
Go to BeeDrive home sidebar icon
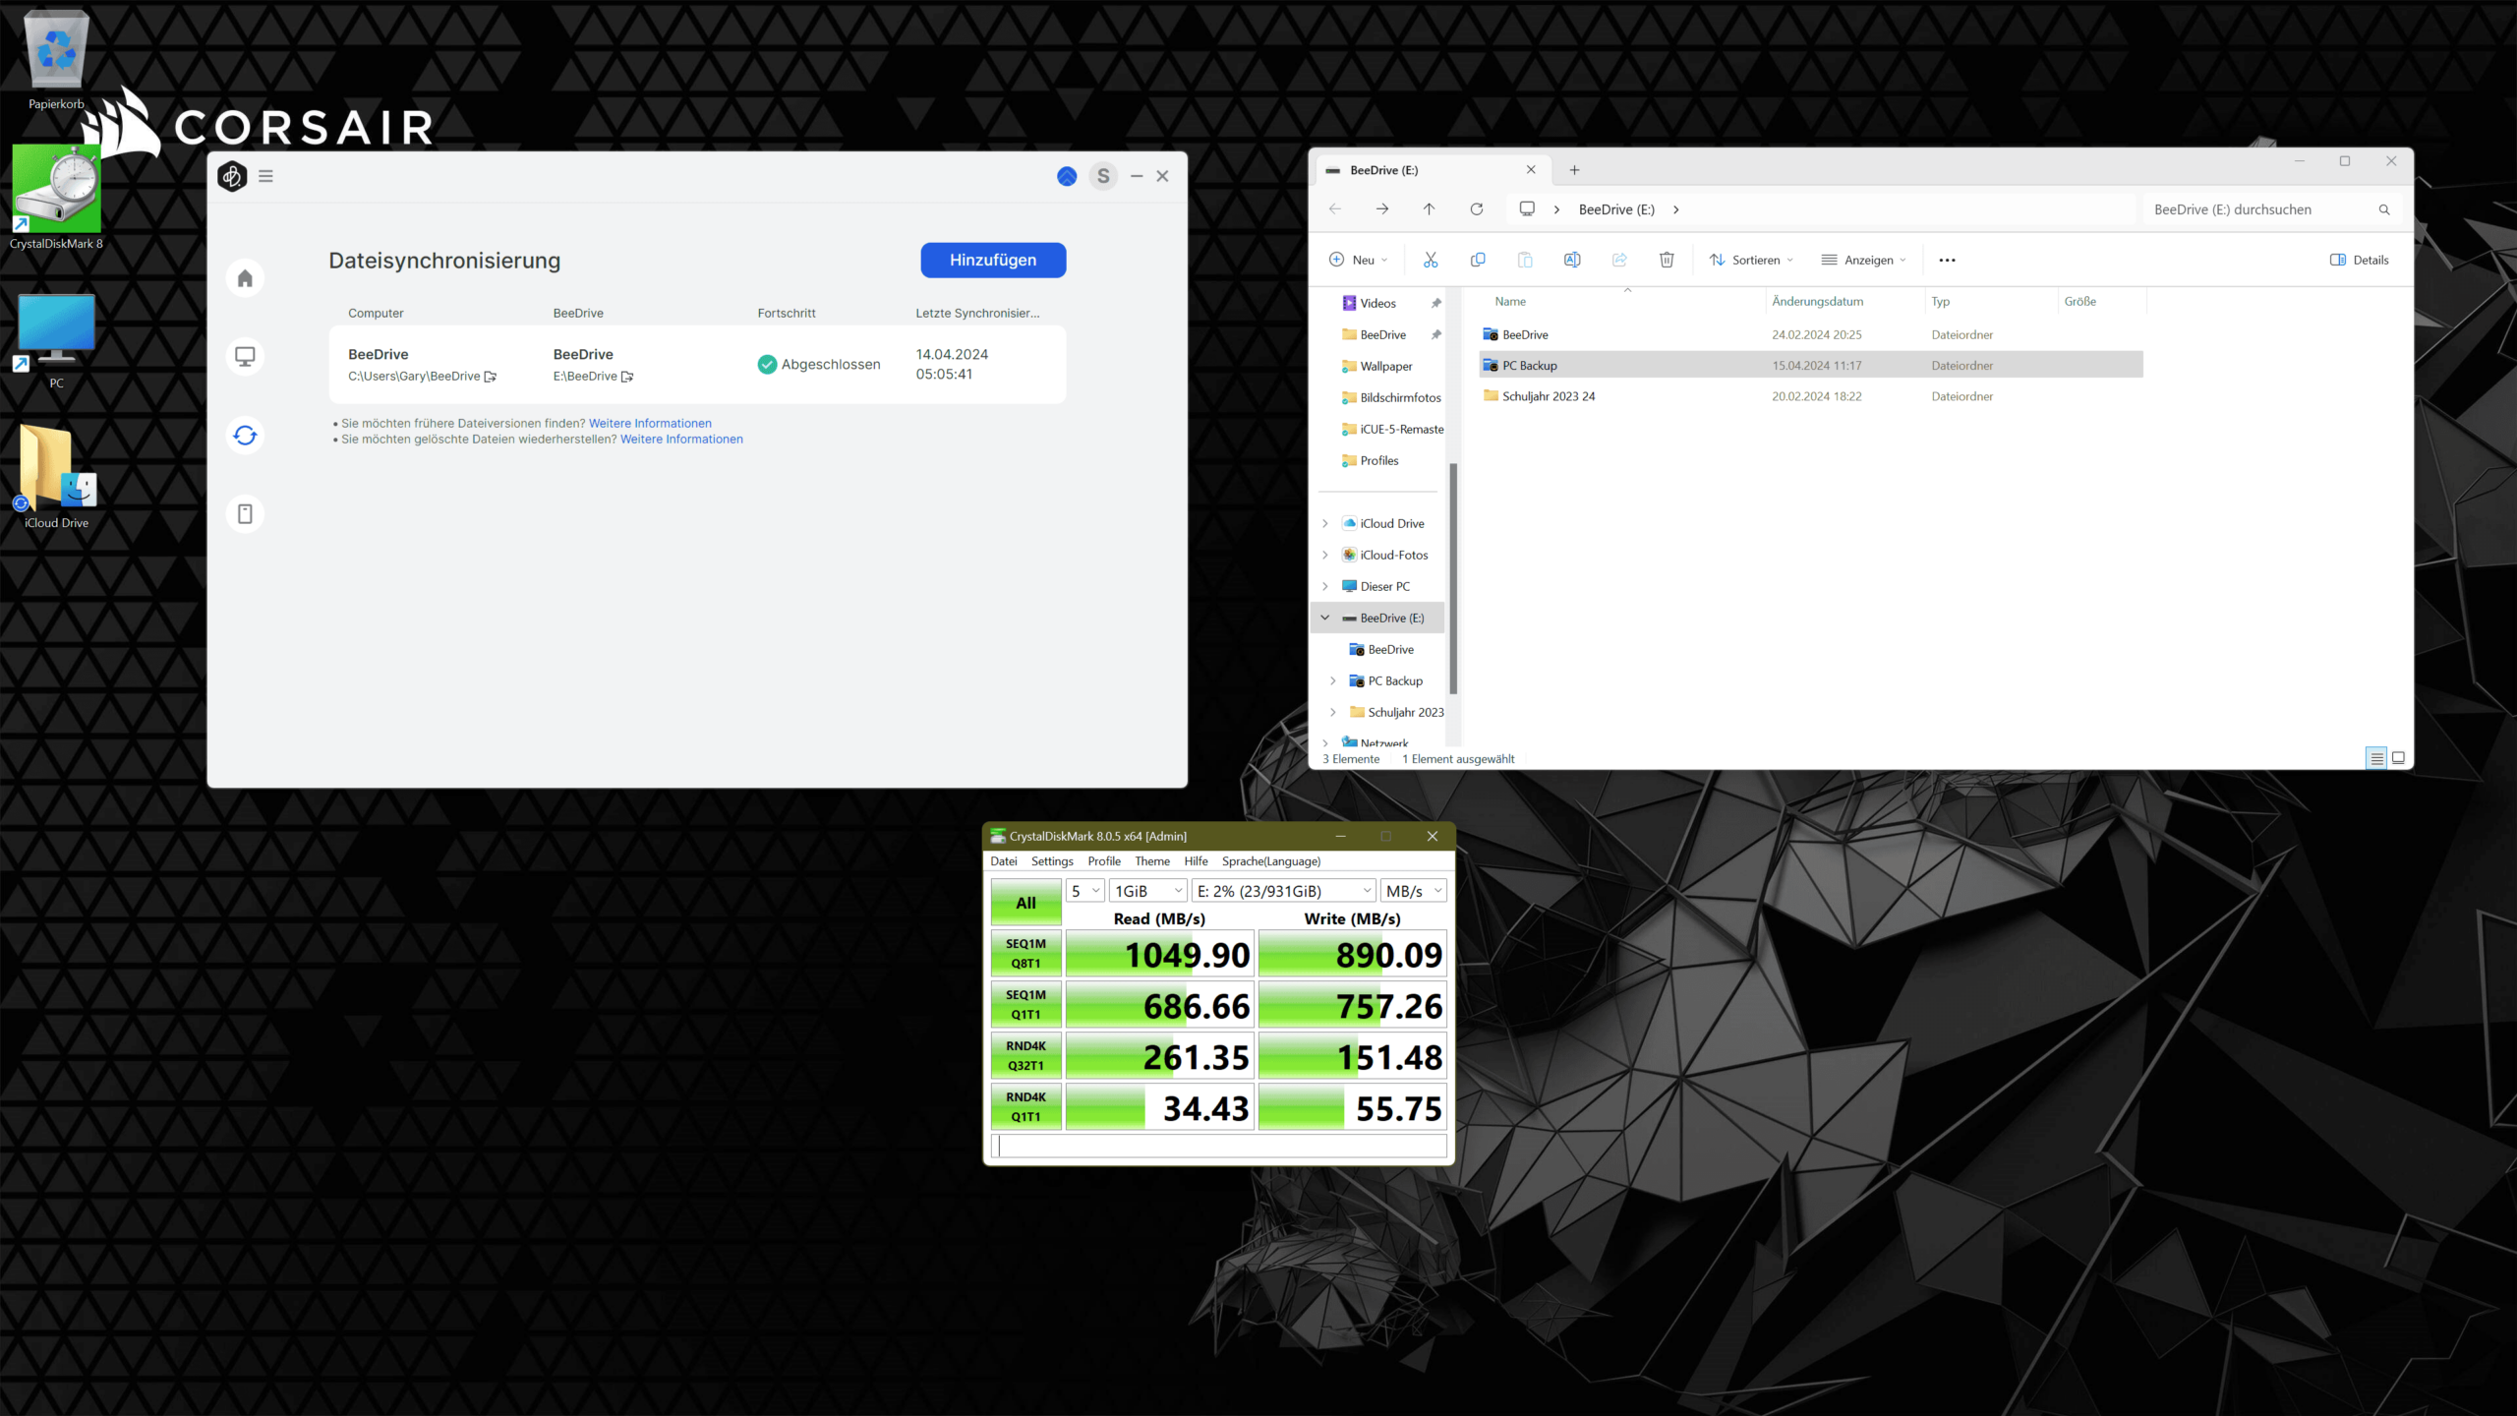point(245,278)
